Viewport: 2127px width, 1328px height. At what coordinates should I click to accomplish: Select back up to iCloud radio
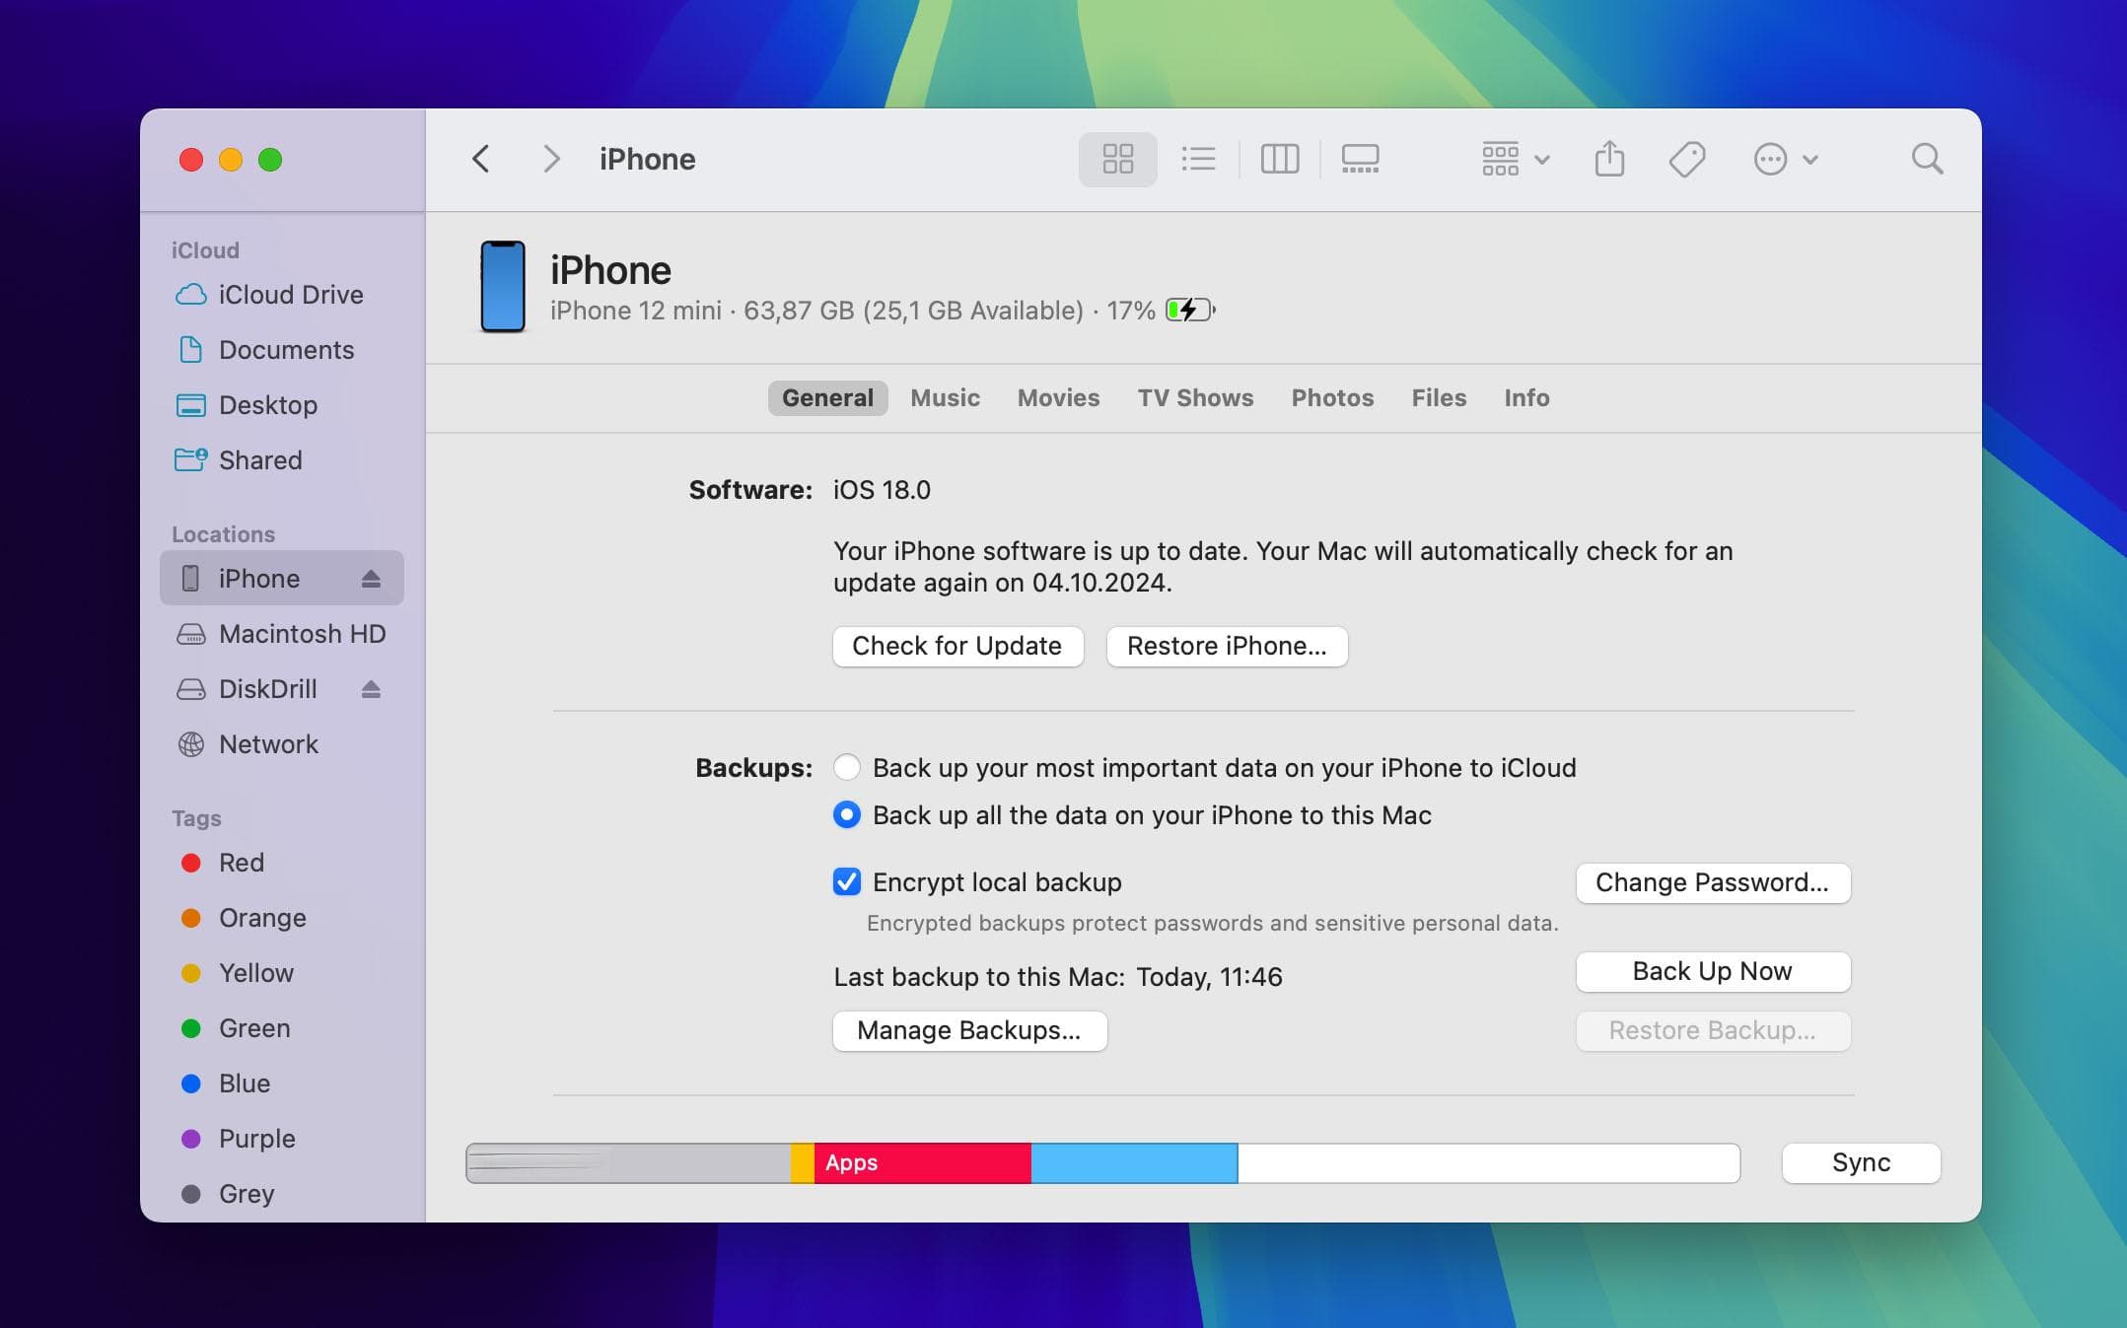point(846,768)
